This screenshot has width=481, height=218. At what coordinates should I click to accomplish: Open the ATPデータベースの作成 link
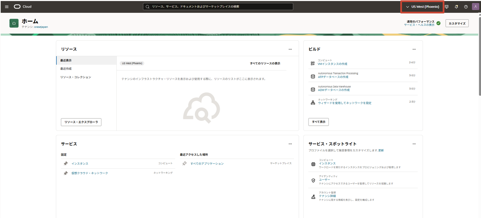(x=333, y=77)
